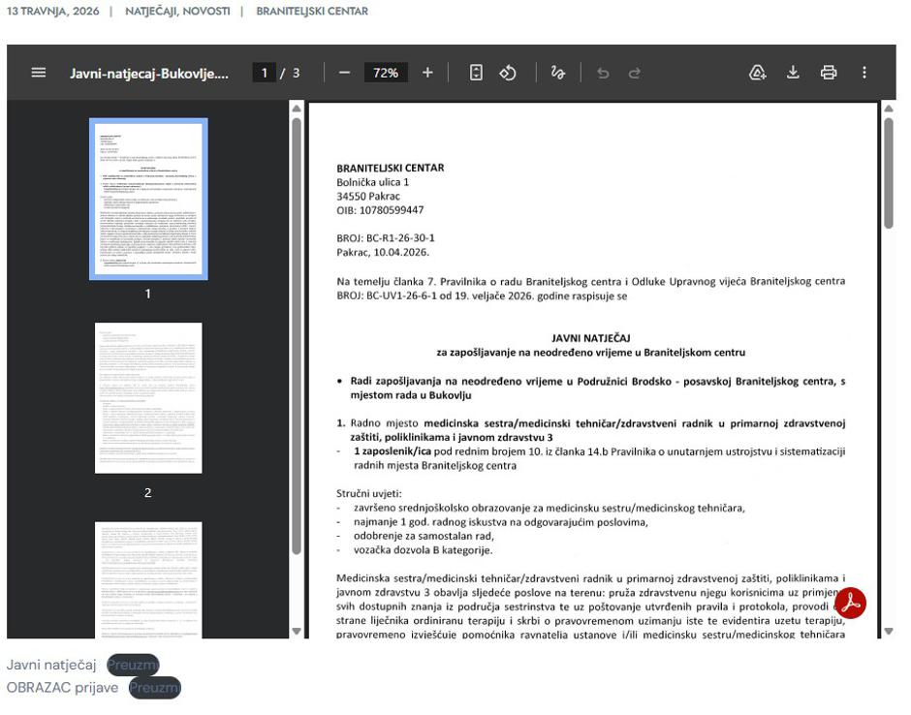Screen dimensions: 911x715
Task: Click the zoom out minus button
Action: [x=344, y=73]
